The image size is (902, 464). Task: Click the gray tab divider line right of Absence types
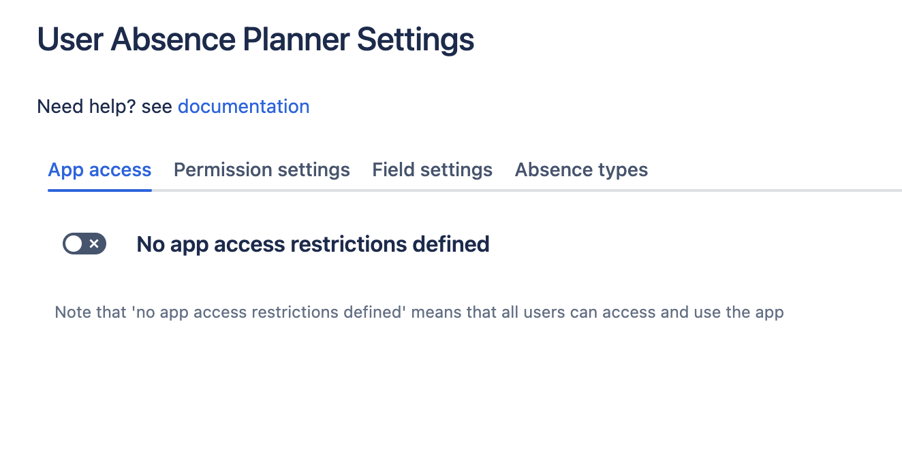click(x=777, y=190)
